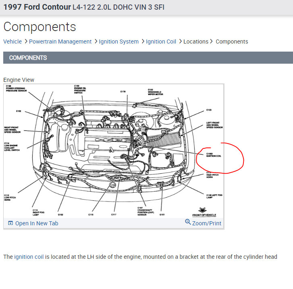
Task: Click the Front of Vehicle arrow symbol
Action: (203, 210)
